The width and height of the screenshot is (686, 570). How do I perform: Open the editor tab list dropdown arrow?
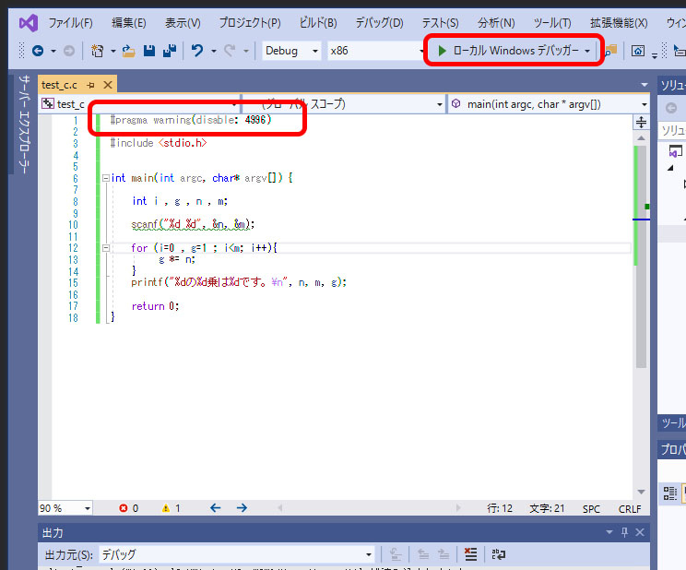(644, 85)
